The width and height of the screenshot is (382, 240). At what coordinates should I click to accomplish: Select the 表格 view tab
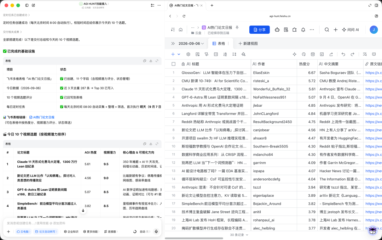[x=219, y=44]
